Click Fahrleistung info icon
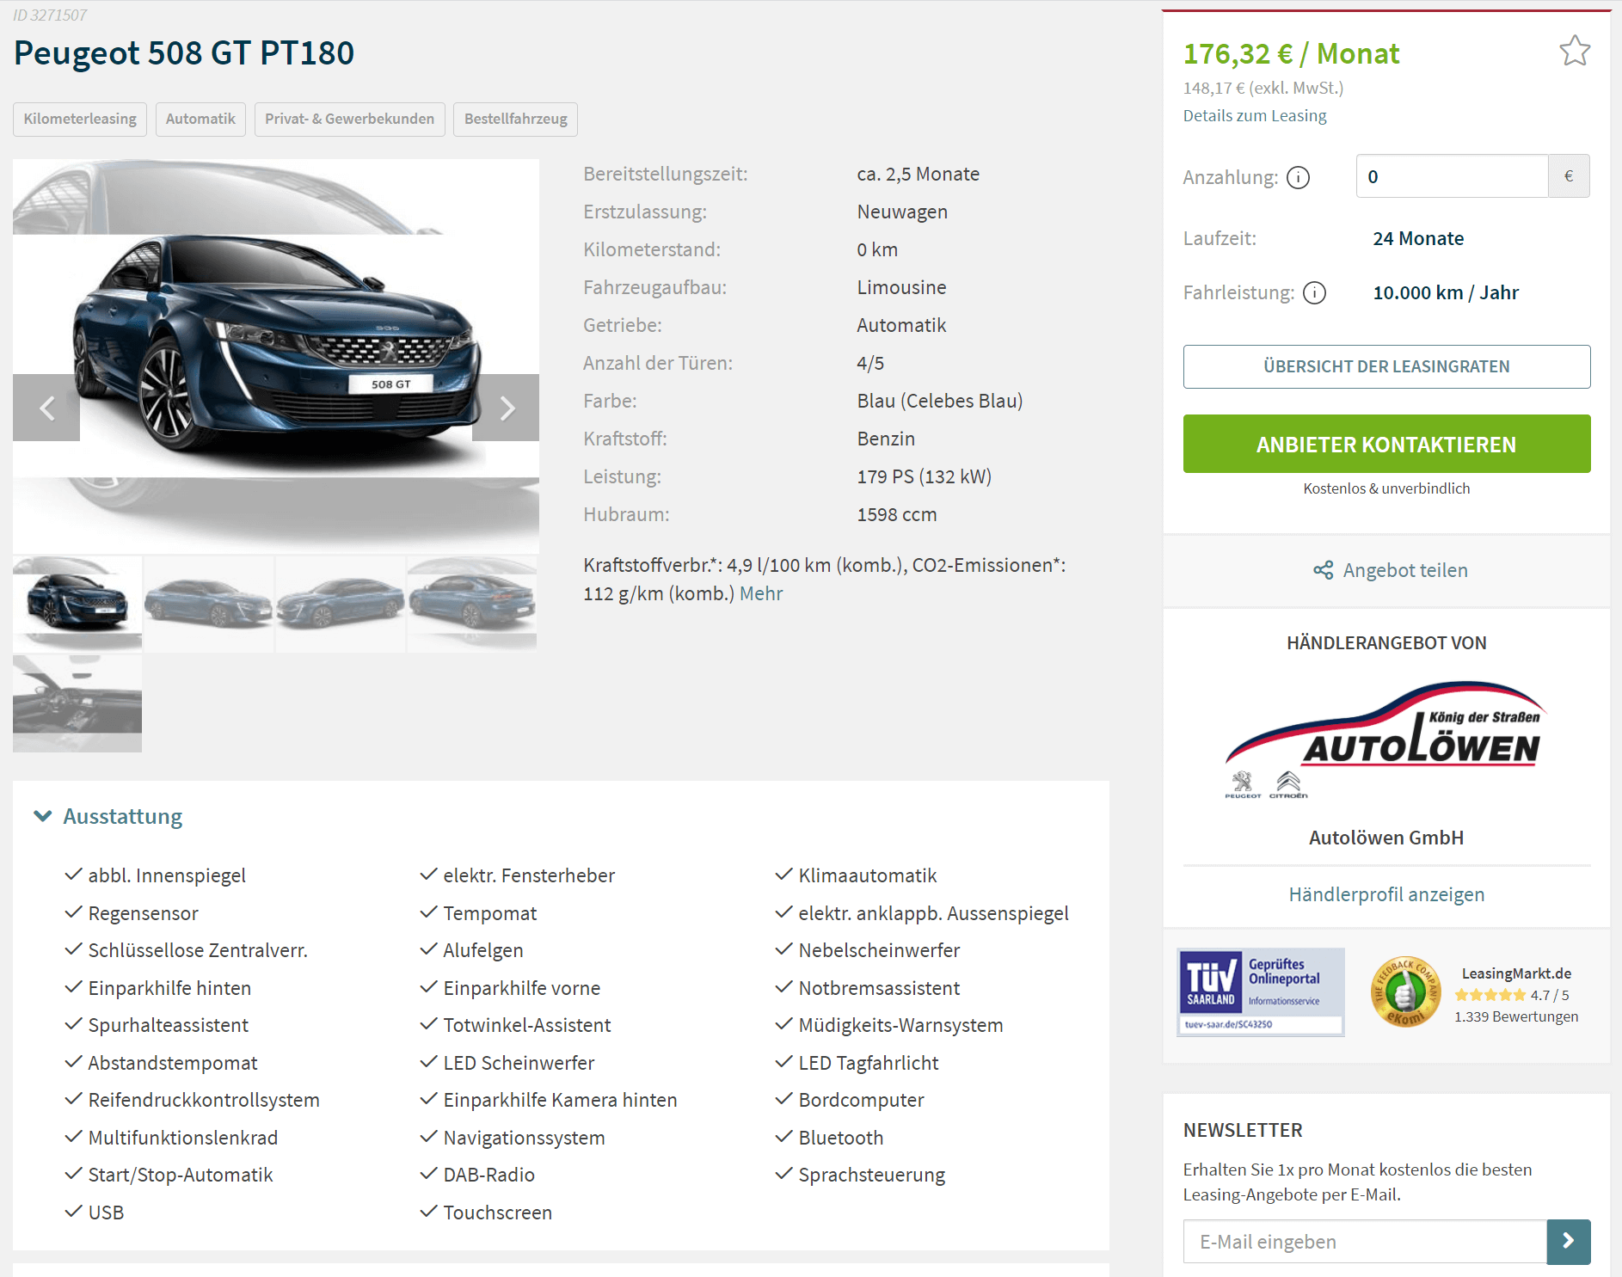1622x1277 pixels. [1314, 293]
